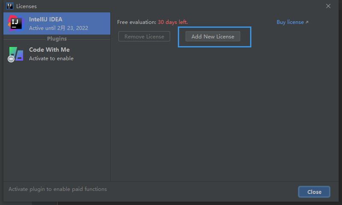Click the IntelliJ icon in title bar
The image size is (342, 205).
10,6
